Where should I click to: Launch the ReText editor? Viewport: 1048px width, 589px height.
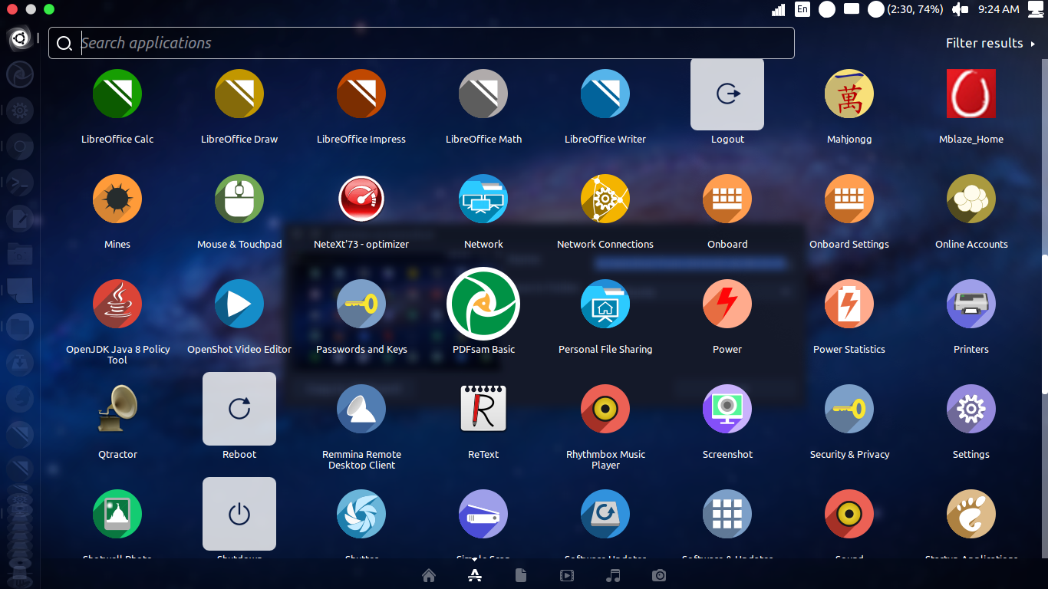coord(483,409)
